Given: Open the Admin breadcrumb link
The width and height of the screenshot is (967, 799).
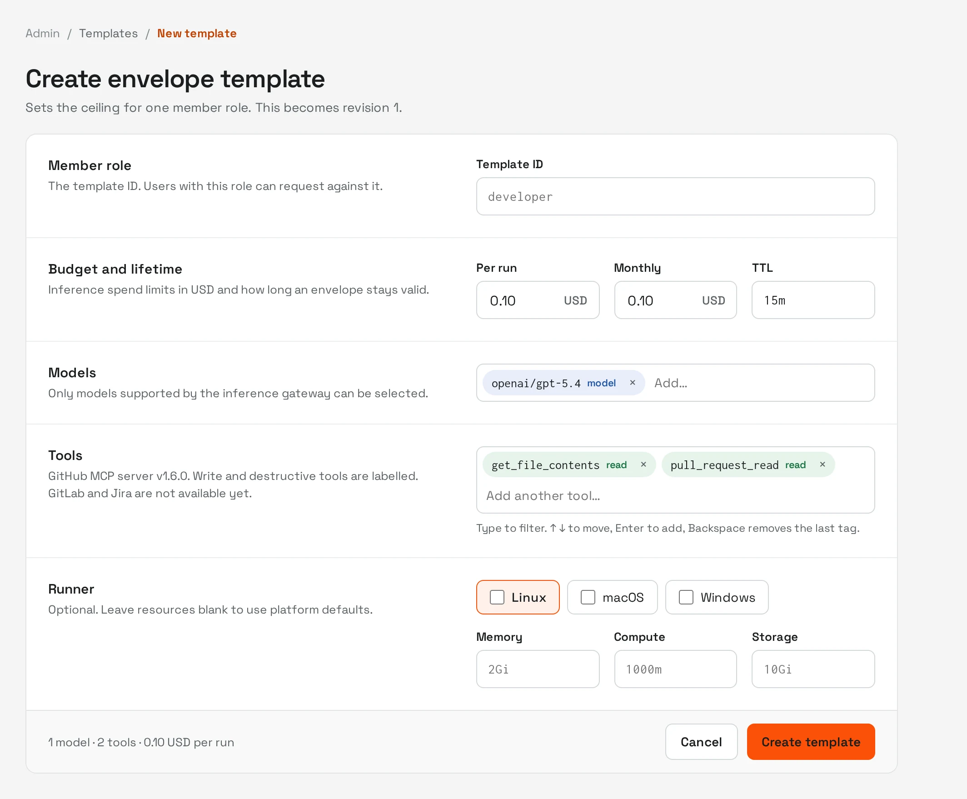Looking at the screenshot, I should [42, 33].
